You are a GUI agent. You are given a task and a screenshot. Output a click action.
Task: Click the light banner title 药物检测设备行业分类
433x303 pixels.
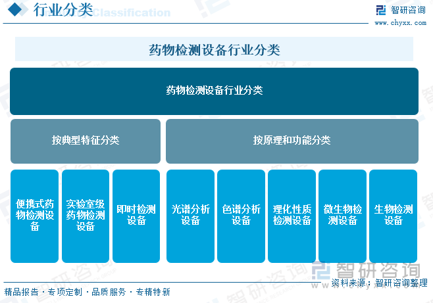[x=215, y=50]
